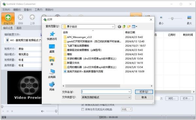The width and height of the screenshot is (196, 120).
Task: Click the Move Up toolbar icon
Action: [32, 17]
